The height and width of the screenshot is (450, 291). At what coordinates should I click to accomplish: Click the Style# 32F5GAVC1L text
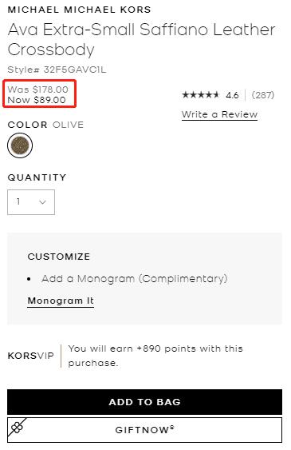click(57, 70)
